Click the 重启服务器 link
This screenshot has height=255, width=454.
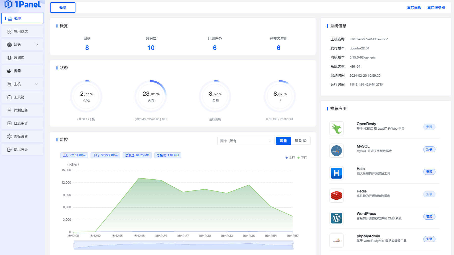pos(436,8)
